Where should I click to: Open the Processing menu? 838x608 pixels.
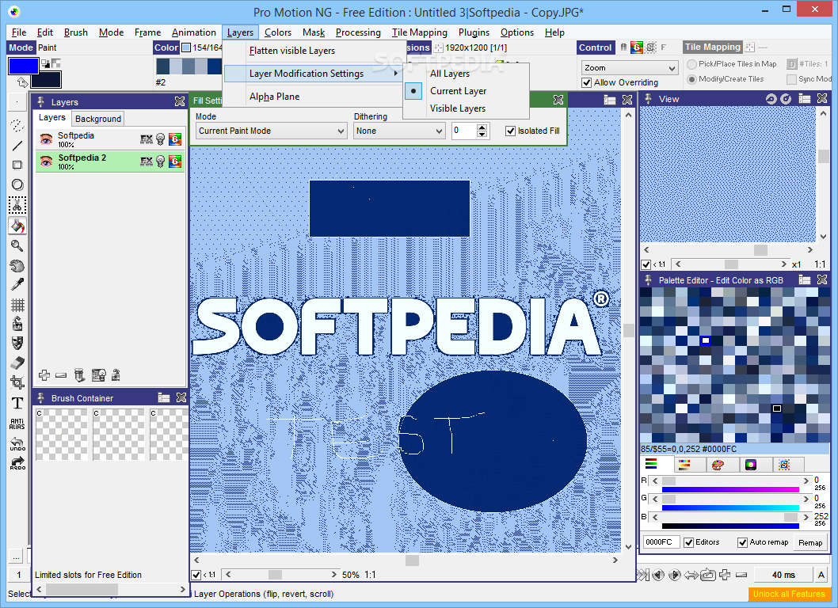pos(358,32)
